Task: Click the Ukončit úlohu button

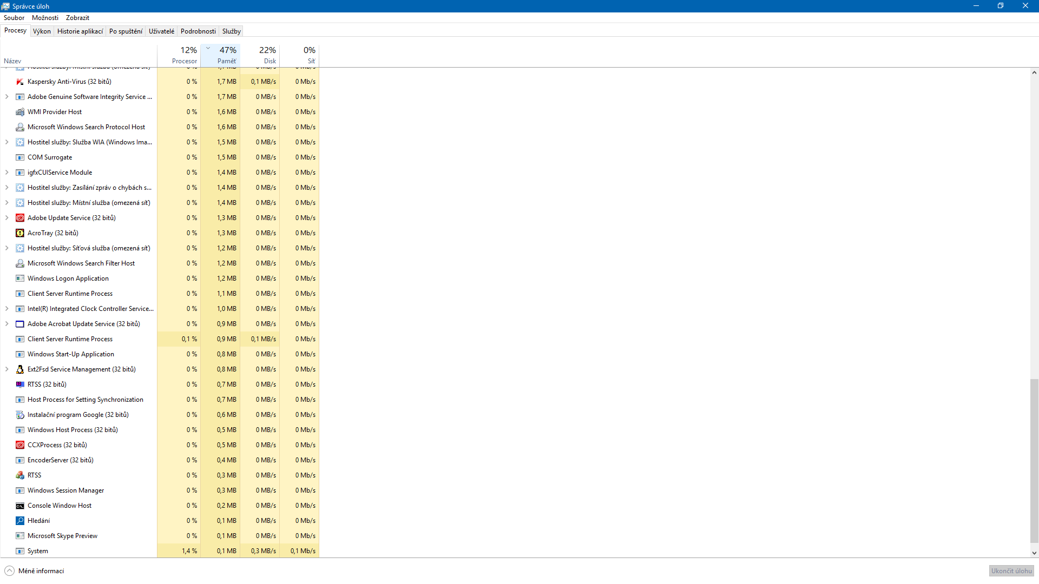Action: point(1011,571)
